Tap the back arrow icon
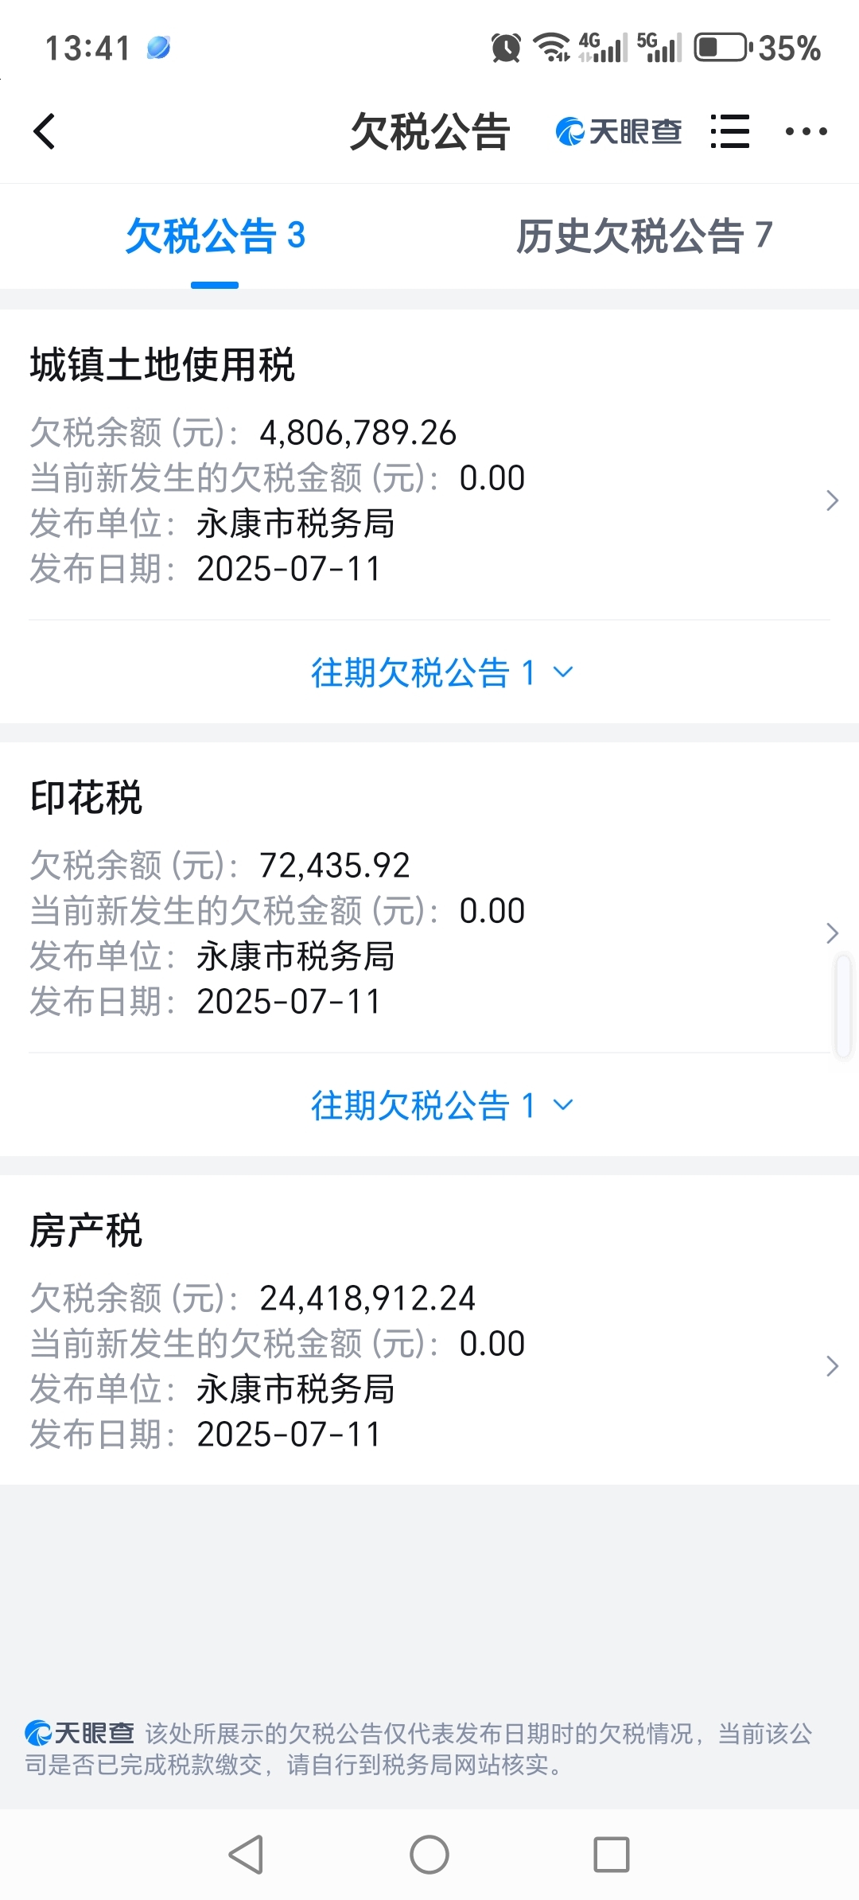This screenshot has width=859, height=1900. (45, 131)
